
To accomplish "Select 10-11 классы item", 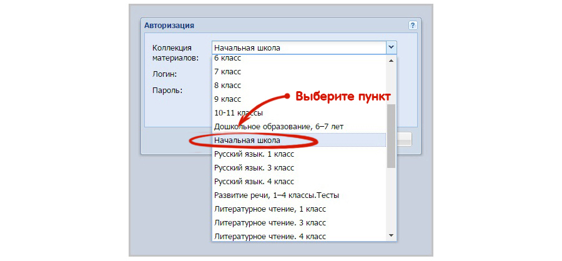I will [x=238, y=113].
